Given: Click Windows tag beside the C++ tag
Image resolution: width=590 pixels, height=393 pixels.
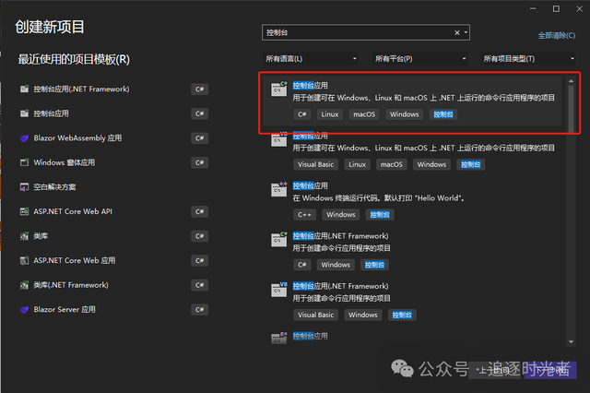Looking at the screenshot, I should [x=341, y=215].
